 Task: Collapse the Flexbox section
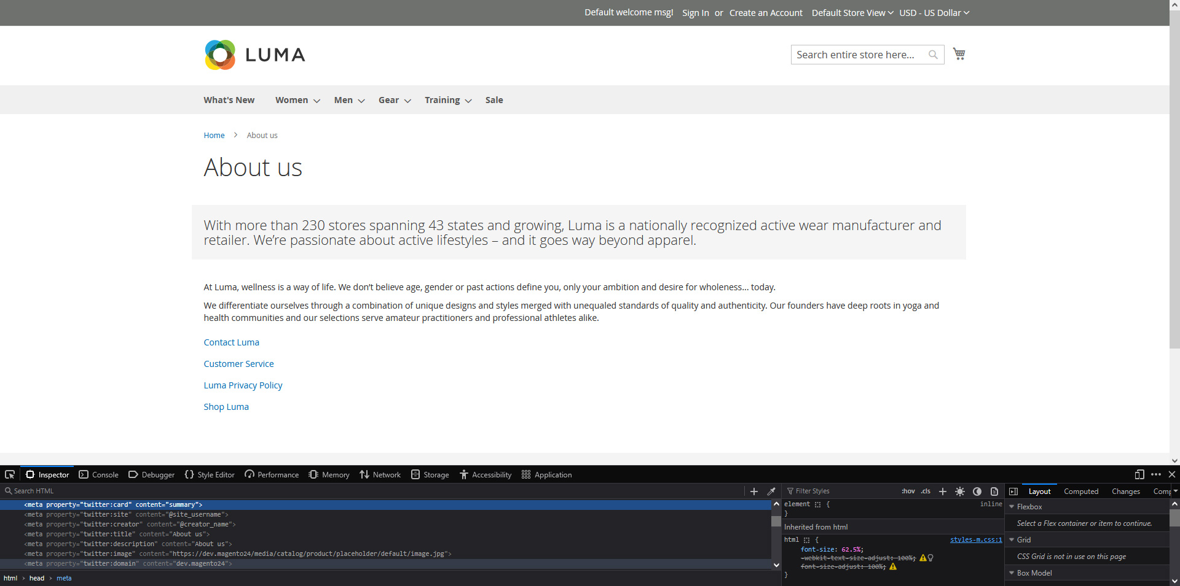pos(1012,506)
